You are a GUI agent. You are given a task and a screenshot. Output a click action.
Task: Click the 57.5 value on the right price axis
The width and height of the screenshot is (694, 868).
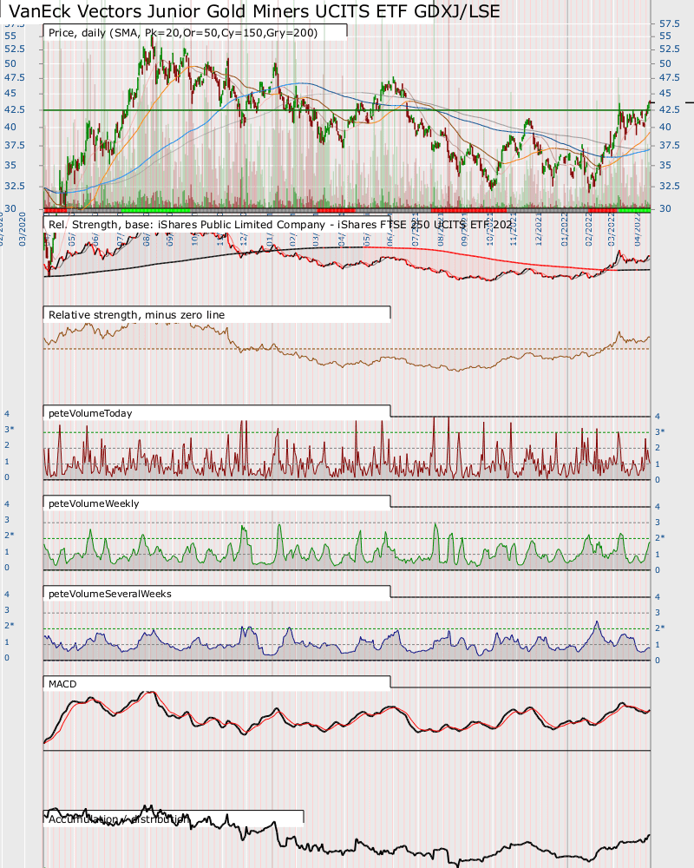(669, 23)
